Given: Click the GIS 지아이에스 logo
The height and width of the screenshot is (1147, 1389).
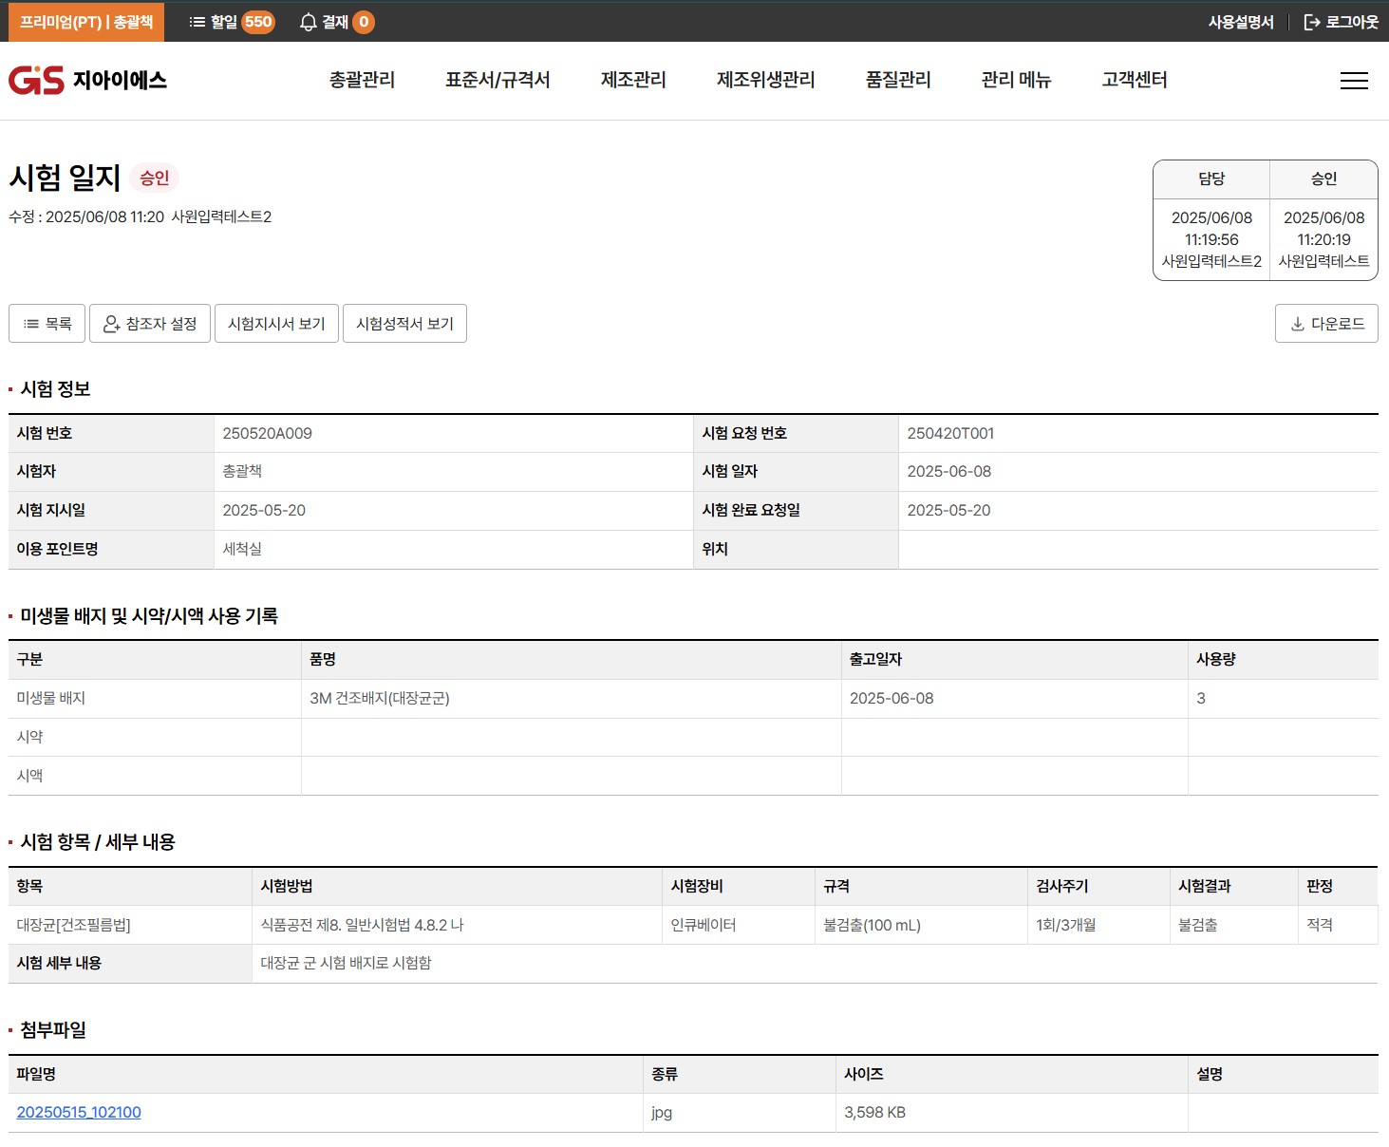Looking at the screenshot, I should click(87, 81).
